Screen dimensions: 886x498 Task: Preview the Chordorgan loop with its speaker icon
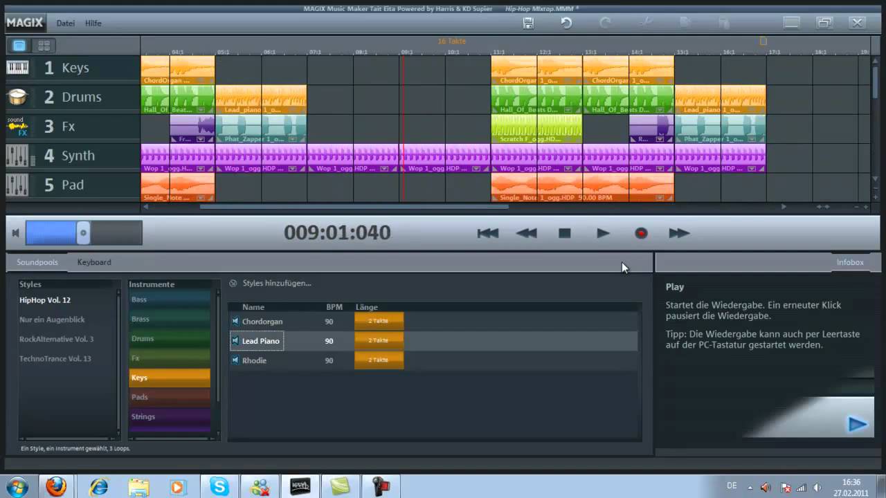click(235, 321)
